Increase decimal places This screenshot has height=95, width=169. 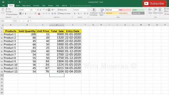click(85, 13)
